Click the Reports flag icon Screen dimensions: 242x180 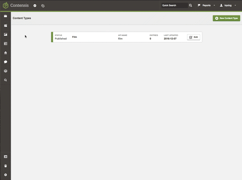click(199, 5)
